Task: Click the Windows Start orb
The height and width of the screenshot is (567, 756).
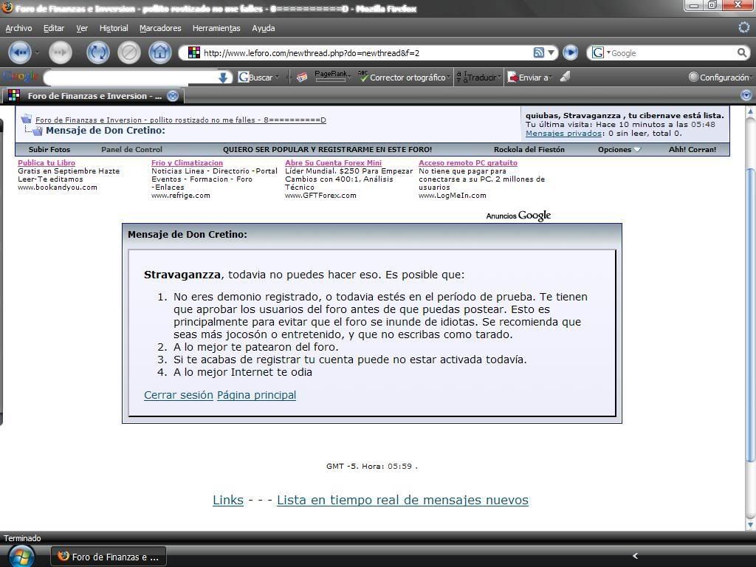Action: pos(20,557)
